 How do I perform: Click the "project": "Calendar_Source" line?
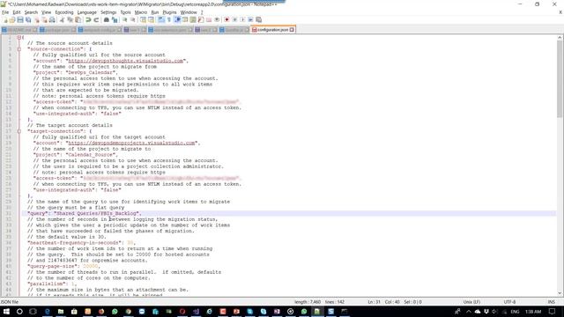(75, 155)
